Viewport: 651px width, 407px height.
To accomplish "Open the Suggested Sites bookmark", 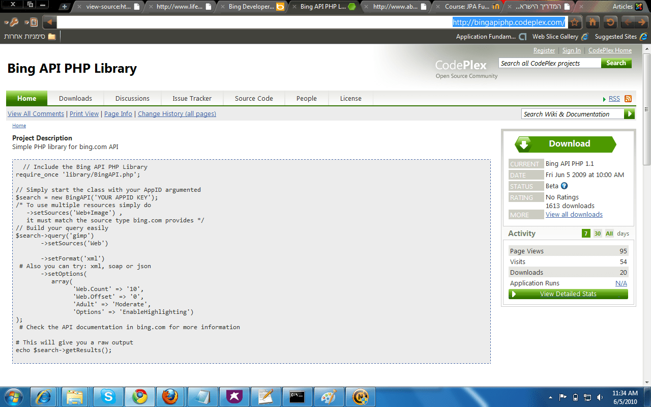I will point(620,37).
